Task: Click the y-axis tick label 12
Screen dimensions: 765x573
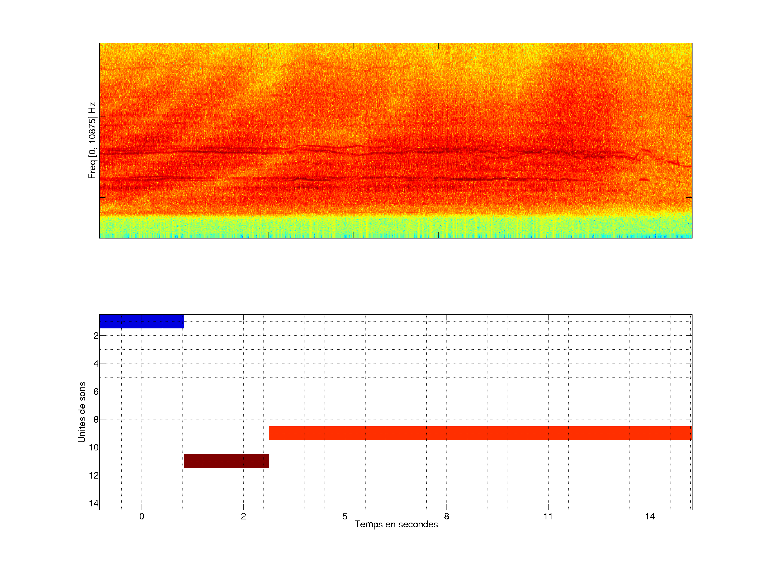Action: coord(94,475)
